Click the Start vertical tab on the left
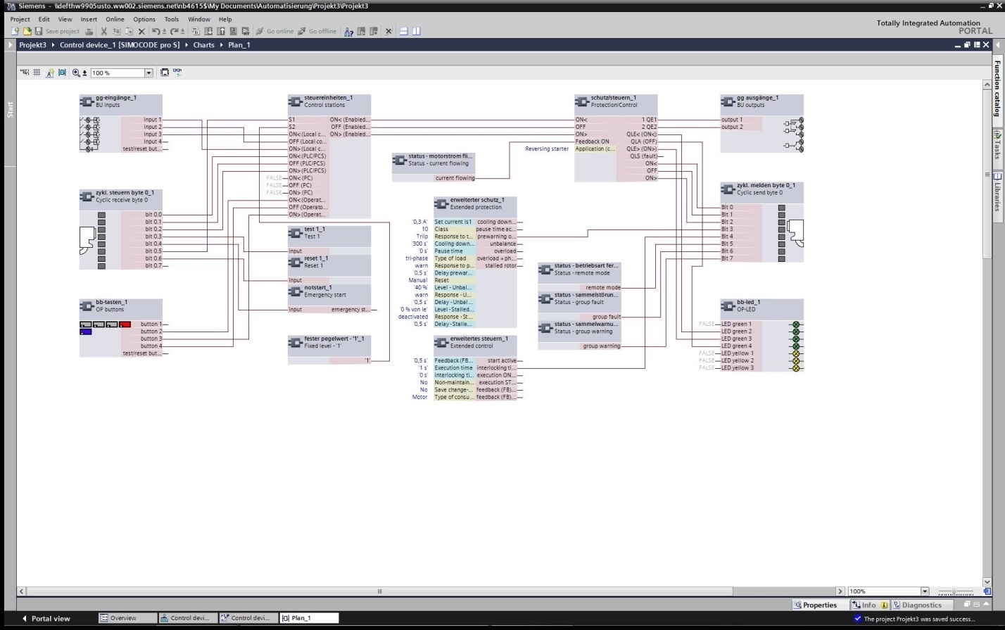The height and width of the screenshot is (630, 1005). [10, 109]
